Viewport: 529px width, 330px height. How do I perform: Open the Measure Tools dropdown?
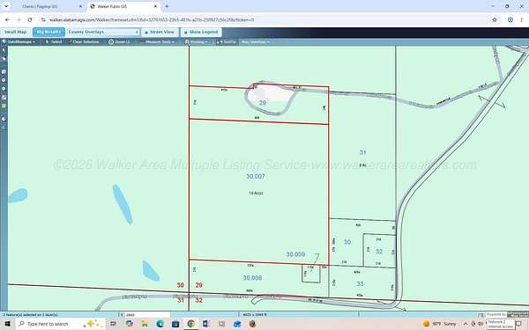157,41
